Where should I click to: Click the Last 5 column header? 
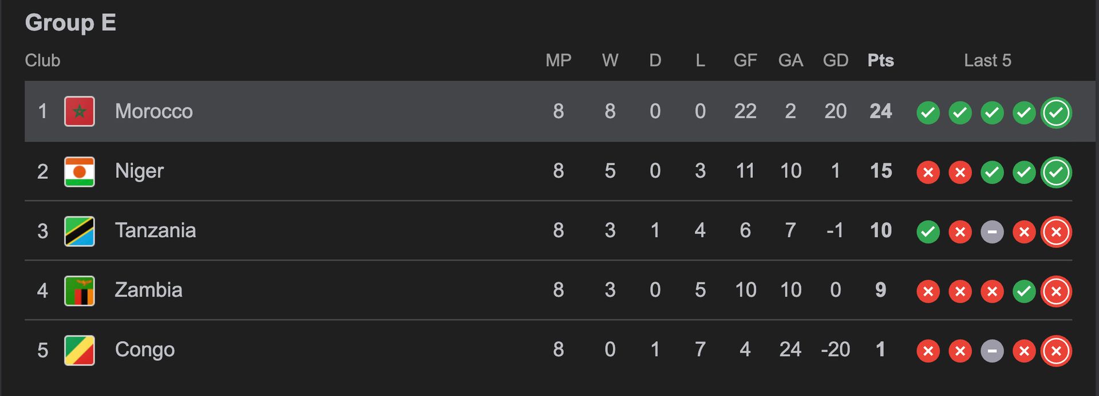987,60
